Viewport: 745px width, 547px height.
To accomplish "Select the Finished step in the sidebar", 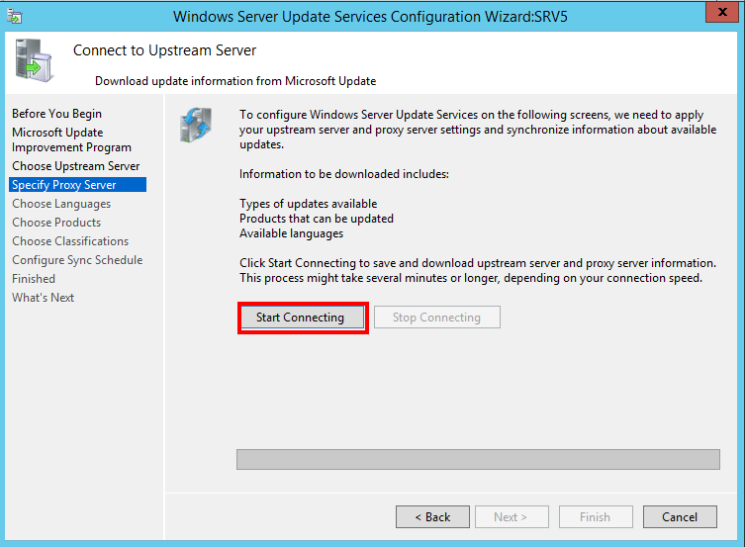I will tap(34, 279).
